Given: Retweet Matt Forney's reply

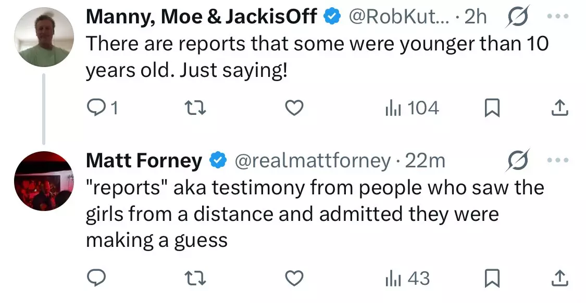Looking at the screenshot, I should point(195,279).
